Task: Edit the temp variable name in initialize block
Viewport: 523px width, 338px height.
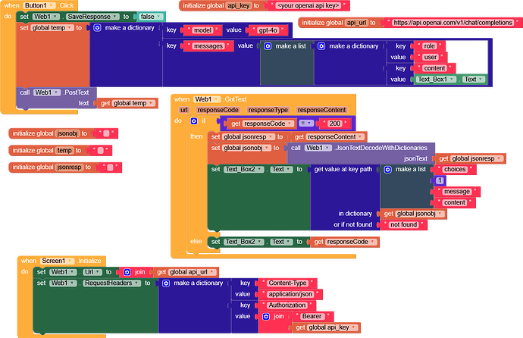Action: tap(64, 150)
